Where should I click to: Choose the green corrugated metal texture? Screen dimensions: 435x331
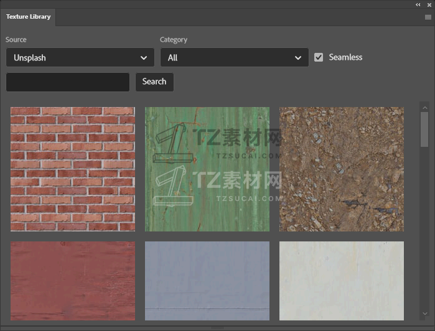(207, 169)
